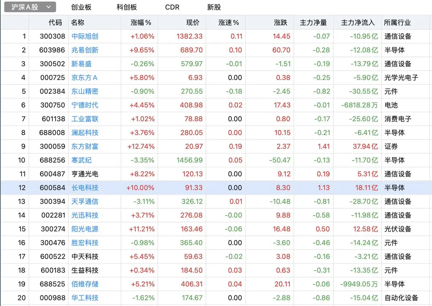Screen dimensions: 432x306
Task: Switch to the 新股 tab
Action: [x=214, y=7]
